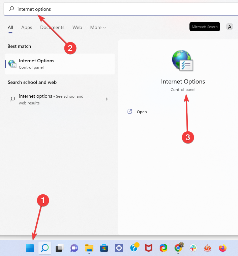This screenshot has width=238, height=256.
Task: Open Microsoft Store from the taskbar
Action: pyautogui.click(x=104, y=248)
